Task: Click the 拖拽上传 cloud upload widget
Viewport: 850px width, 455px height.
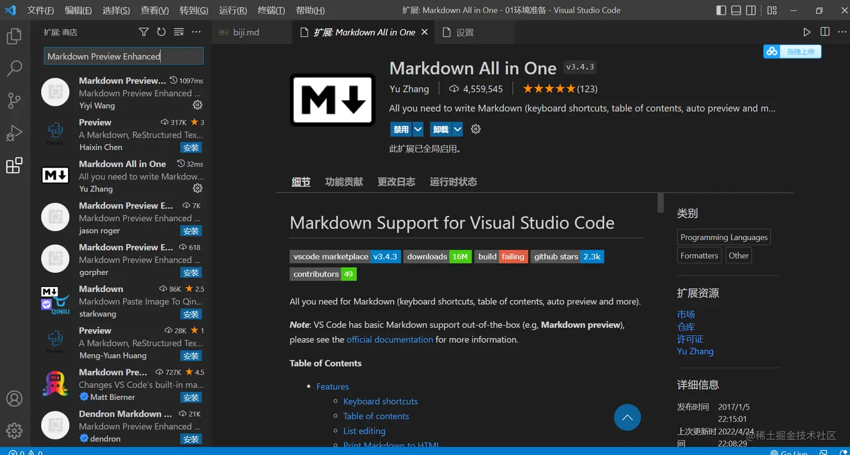Action: click(793, 52)
